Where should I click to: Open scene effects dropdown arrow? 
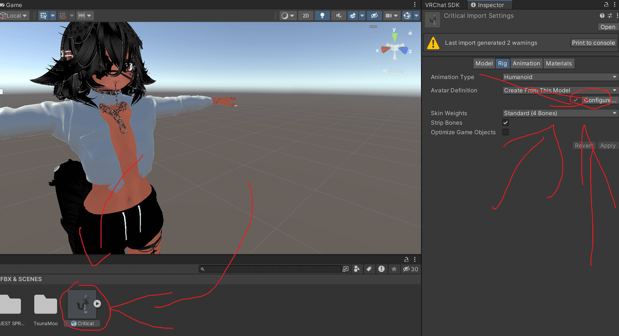pos(362,15)
